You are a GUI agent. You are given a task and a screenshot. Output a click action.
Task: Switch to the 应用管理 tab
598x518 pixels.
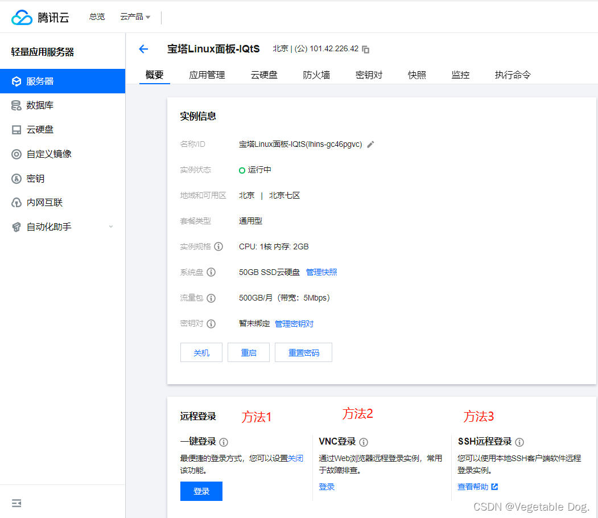click(x=207, y=75)
